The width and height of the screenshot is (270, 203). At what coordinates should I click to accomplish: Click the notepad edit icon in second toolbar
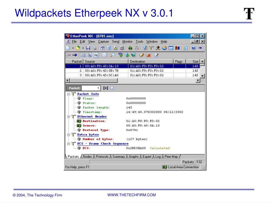(156, 55)
